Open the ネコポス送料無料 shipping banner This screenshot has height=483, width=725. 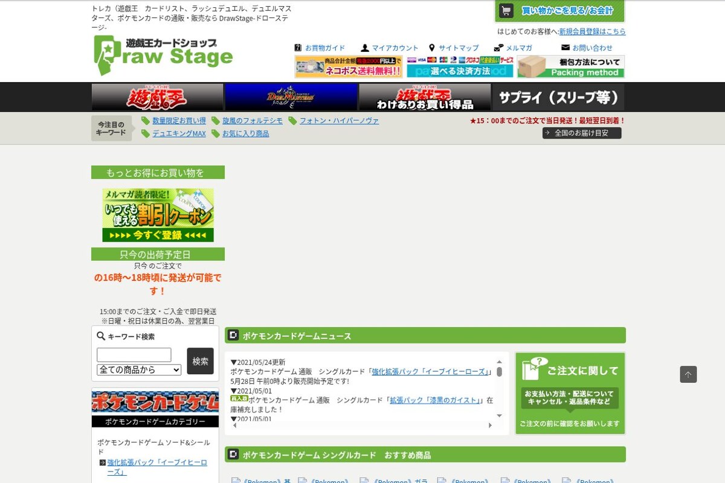tap(349, 66)
